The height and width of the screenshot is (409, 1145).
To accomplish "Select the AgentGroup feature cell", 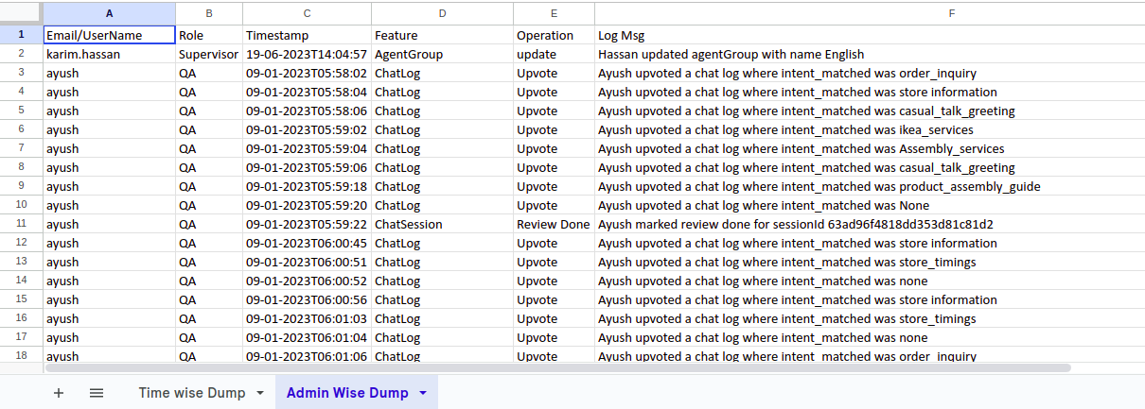I will (441, 54).
